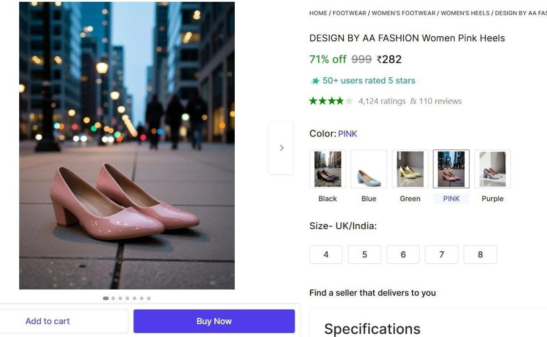
Task: View the 110 reviews
Action: [x=441, y=101]
